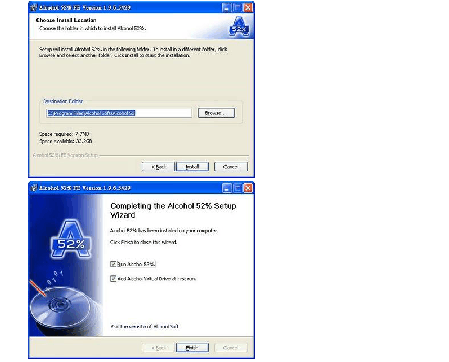
Task: Uncheck the Run Alcohol 52% checkbox
Action: [x=113, y=264]
